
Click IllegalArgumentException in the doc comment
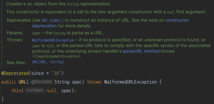[56, 56]
